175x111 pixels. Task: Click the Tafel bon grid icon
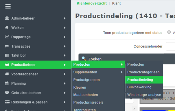coord(7,55)
